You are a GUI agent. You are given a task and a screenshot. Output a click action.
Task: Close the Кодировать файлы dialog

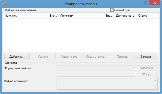pos(155,3)
